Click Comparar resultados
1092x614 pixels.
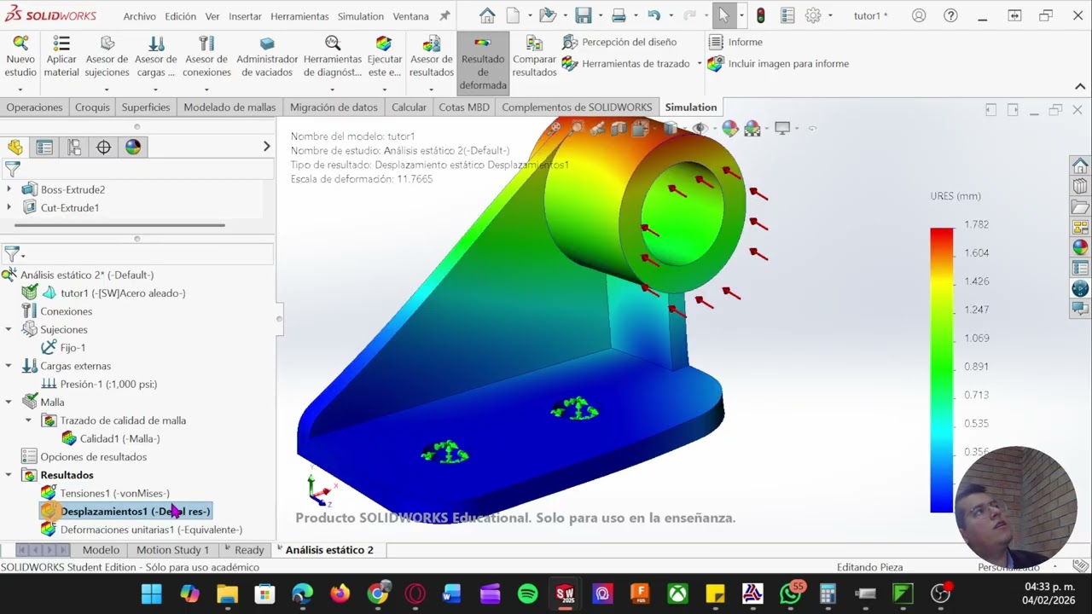[x=535, y=58]
